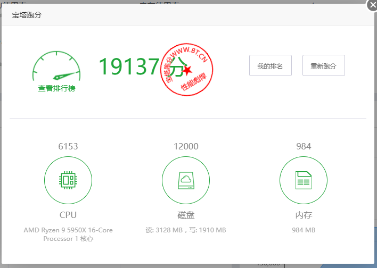Image resolution: width=377 pixels, height=268 pixels.
Task: Click the 内存 label text
Action: click(304, 215)
